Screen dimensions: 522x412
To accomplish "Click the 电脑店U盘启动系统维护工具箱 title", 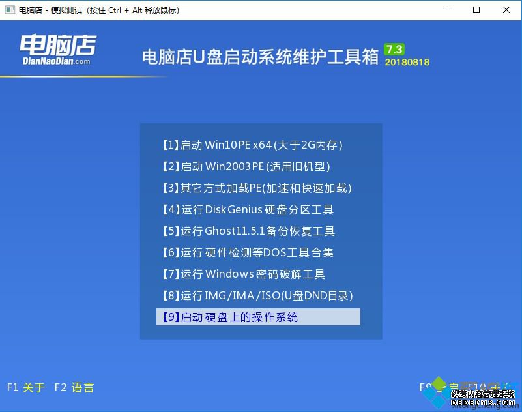I will point(260,56).
